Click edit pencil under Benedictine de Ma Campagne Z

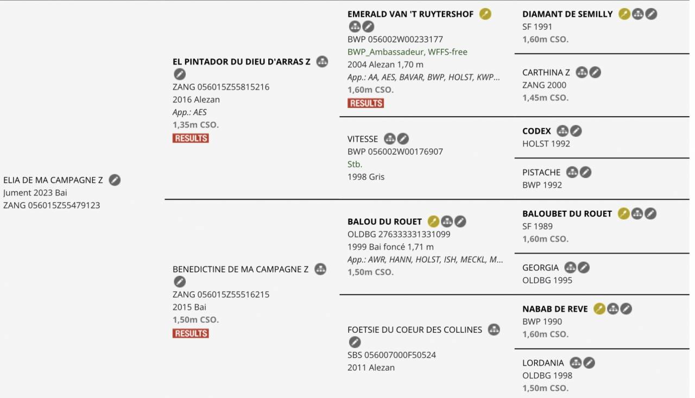click(179, 282)
